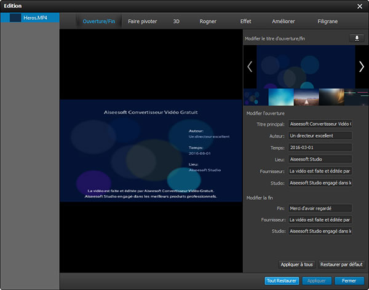Edit the ending Studio field
This screenshot has width=369, height=290.
point(320,231)
